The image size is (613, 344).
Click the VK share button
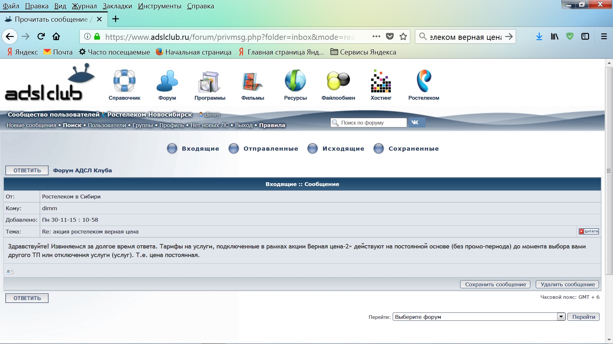click(x=417, y=122)
